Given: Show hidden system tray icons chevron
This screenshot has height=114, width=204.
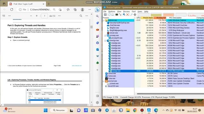Looking at the screenshot, I should [164, 110].
